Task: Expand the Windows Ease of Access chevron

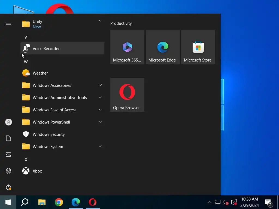Action: click(100, 110)
